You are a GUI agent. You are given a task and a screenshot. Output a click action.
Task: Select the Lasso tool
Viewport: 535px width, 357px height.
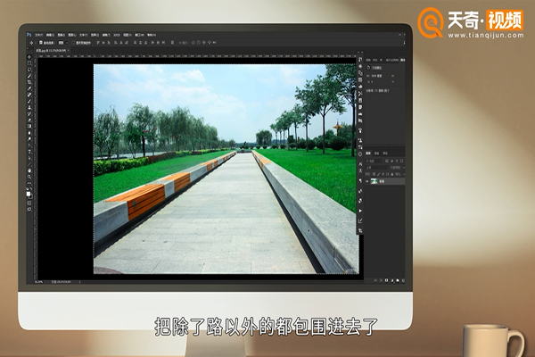pos(29,70)
